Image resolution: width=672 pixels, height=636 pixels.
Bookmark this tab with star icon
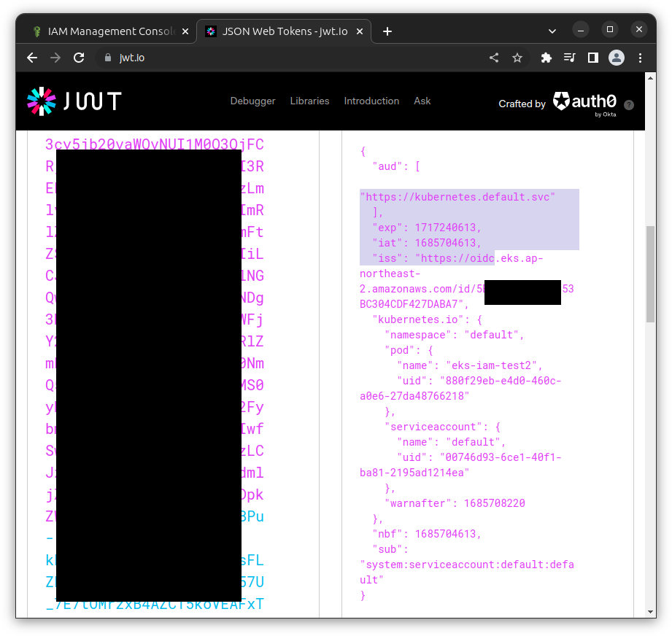517,58
